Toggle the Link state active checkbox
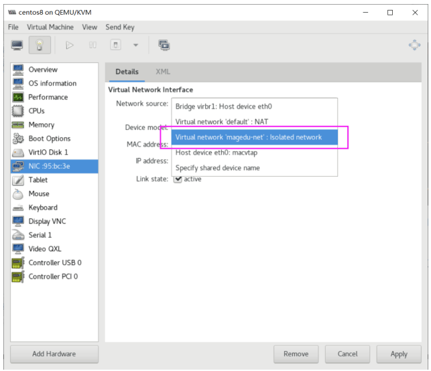Viewport: 431px width, 371px height. [x=178, y=179]
